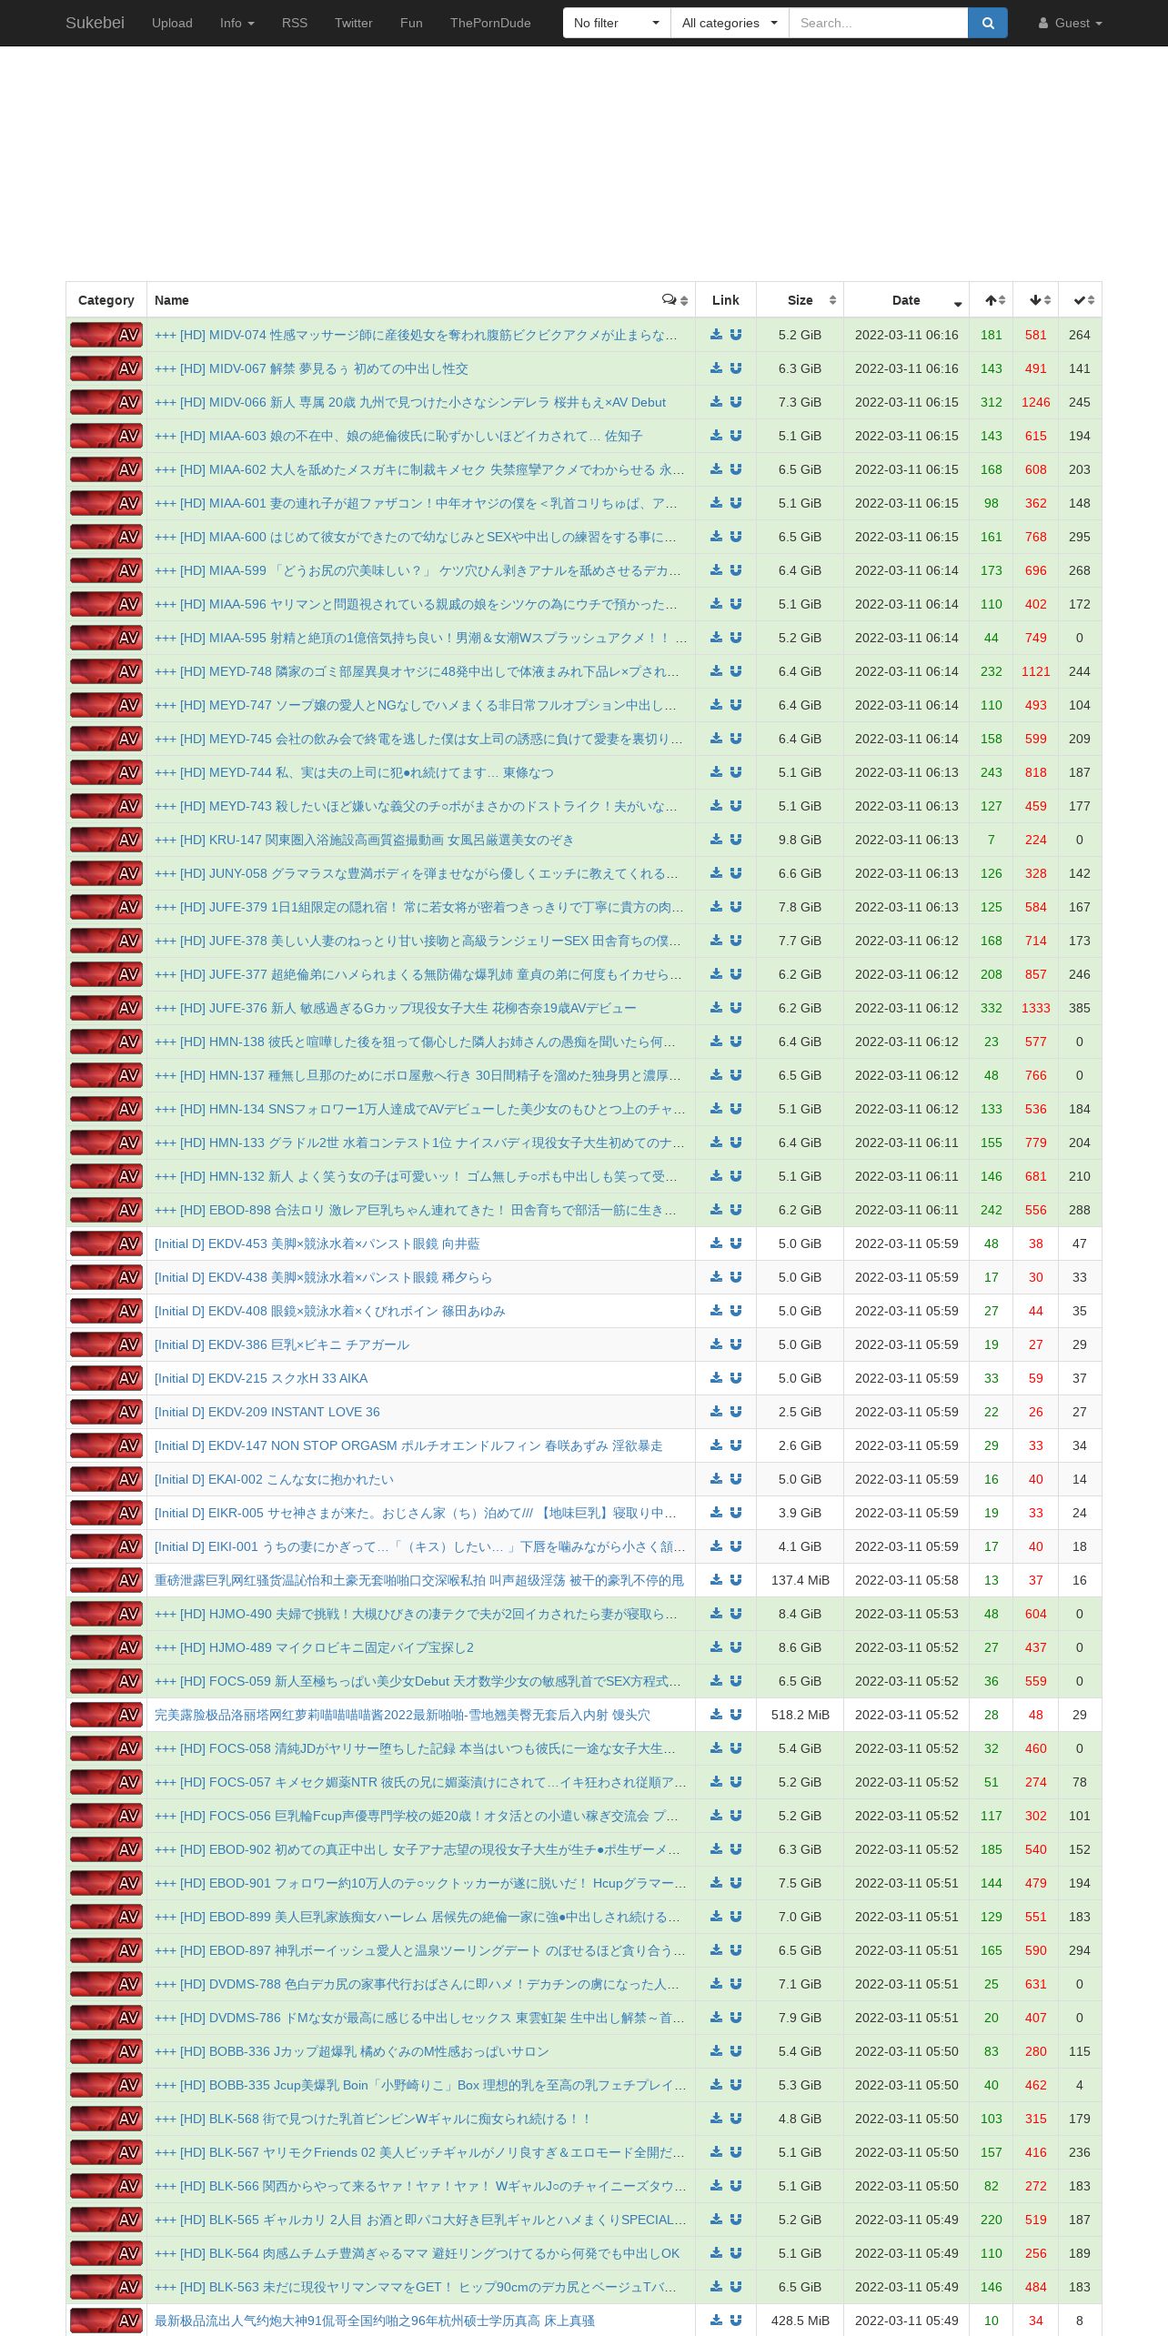
Task: Sort by leechers down-arrow column
Action: tap(1036, 300)
